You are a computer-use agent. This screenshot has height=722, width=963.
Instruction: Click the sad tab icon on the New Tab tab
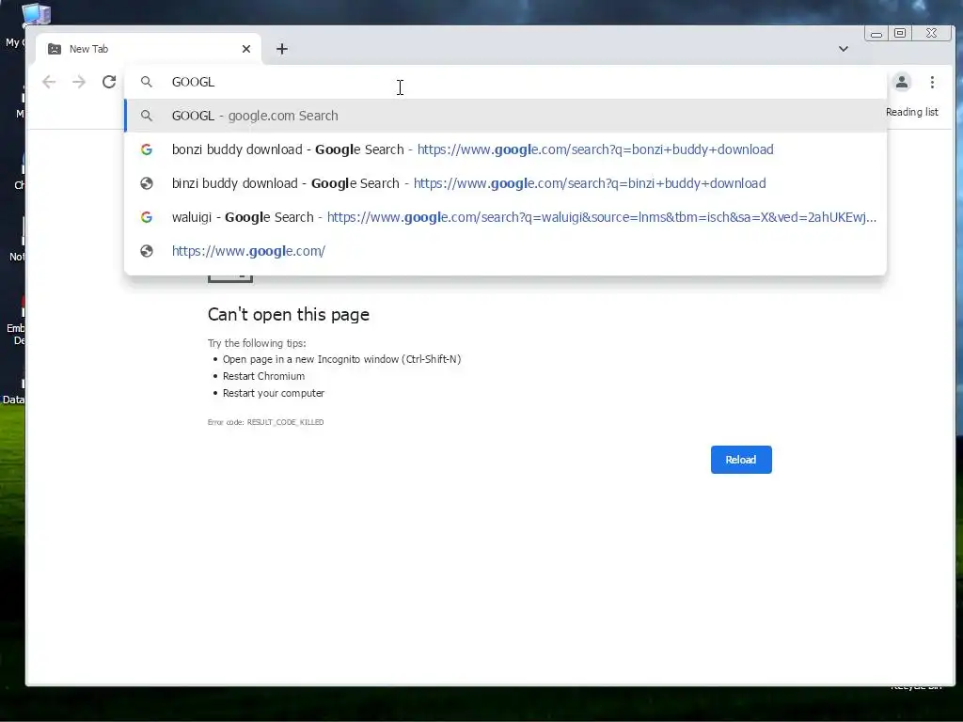click(55, 49)
